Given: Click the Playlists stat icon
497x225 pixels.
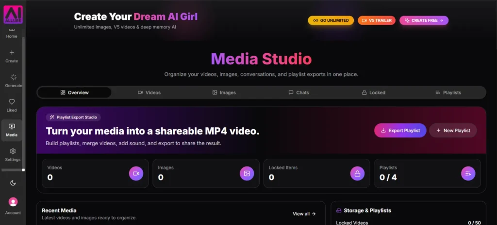Looking at the screenshot, I should coord(468,174).
